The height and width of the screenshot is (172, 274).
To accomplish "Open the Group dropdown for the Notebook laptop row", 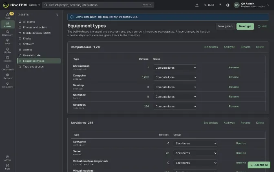I will coord(175,96).
